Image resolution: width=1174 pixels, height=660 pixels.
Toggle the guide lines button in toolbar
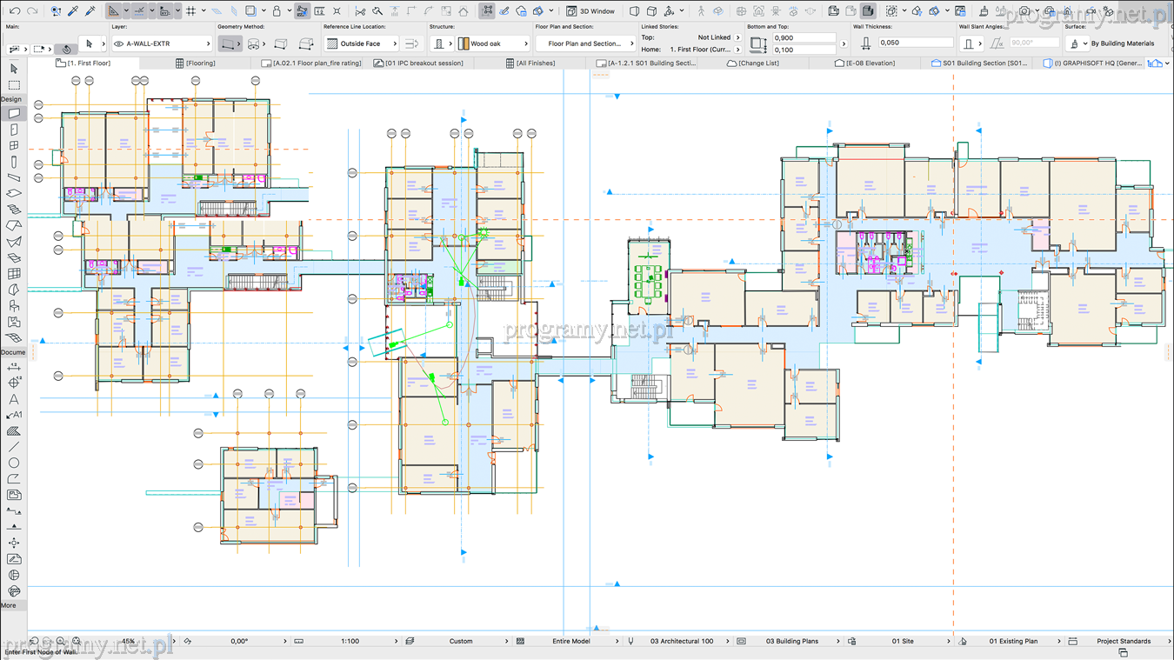(x=139, y=11)
